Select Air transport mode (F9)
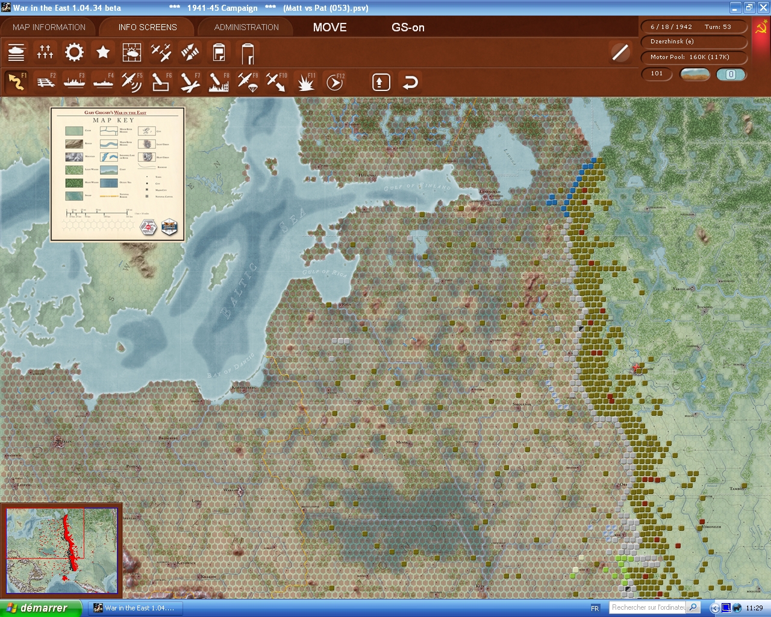The image size is (771, 617). pyautogui.click(x=248, y=82)
